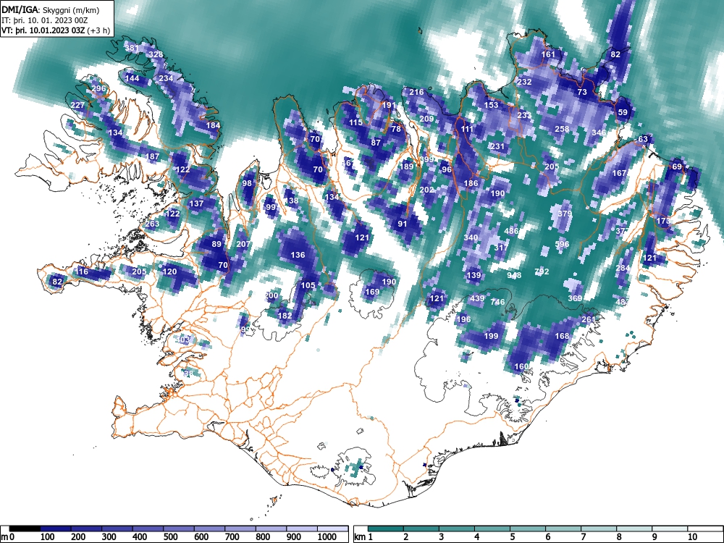The width and height of the screenshot is (724, 543).
Task: Click the visibility value 59 on the map
Action: click(x=623, y=112)
